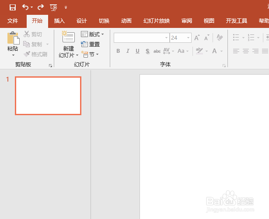The image size is (269, 219).
Task: Switch to the 插入 tab
Action: pyautogui.click(x=59, y=21)
